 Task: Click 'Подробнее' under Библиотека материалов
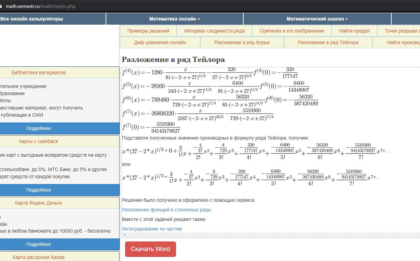[x=39, y=128]
